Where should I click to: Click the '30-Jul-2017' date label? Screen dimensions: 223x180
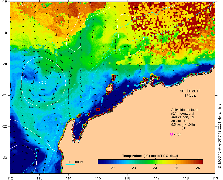click(190, 91)
